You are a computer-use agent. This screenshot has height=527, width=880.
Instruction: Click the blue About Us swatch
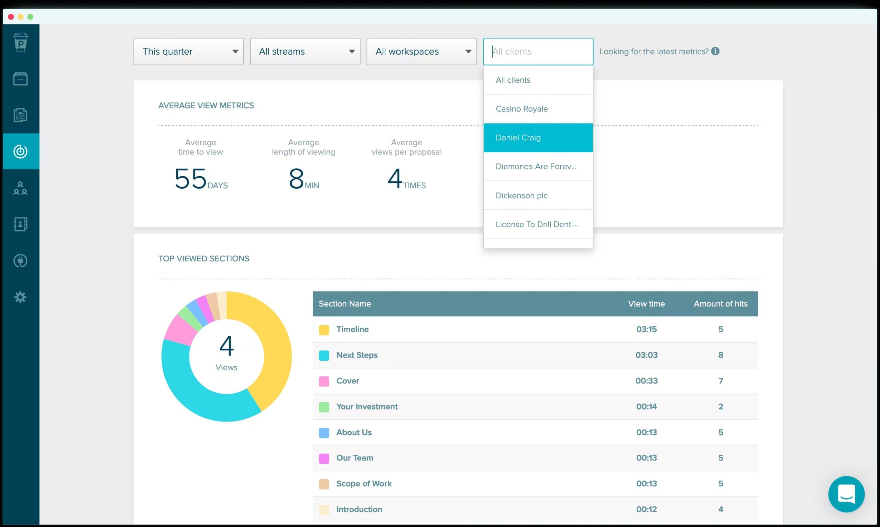324,433
